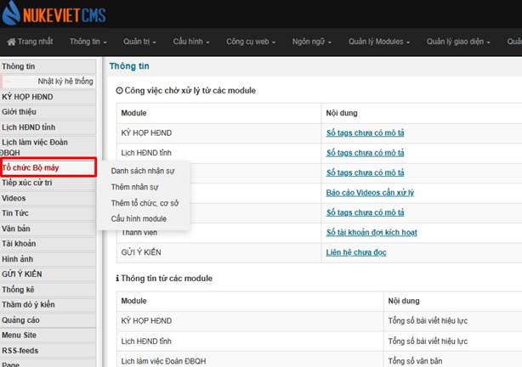522x367 pixels.
Task: Click the NukeViet CMS logo
Action: pyautogui.click(x=60, y=14)
